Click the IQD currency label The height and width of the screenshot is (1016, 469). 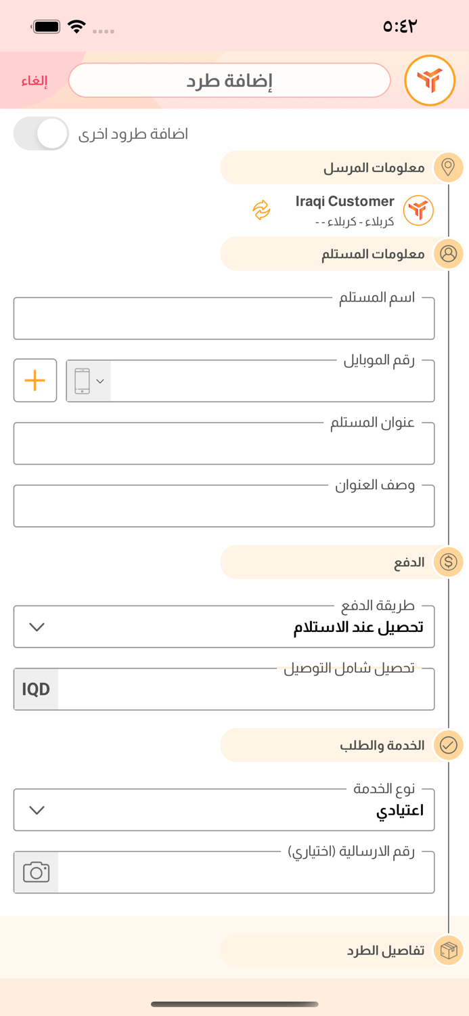point(36,689)
